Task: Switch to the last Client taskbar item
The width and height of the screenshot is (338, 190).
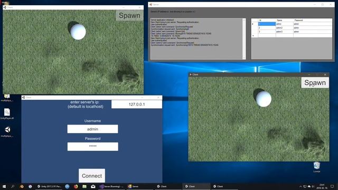Action: pyautogui.click(x=224, y=186)
